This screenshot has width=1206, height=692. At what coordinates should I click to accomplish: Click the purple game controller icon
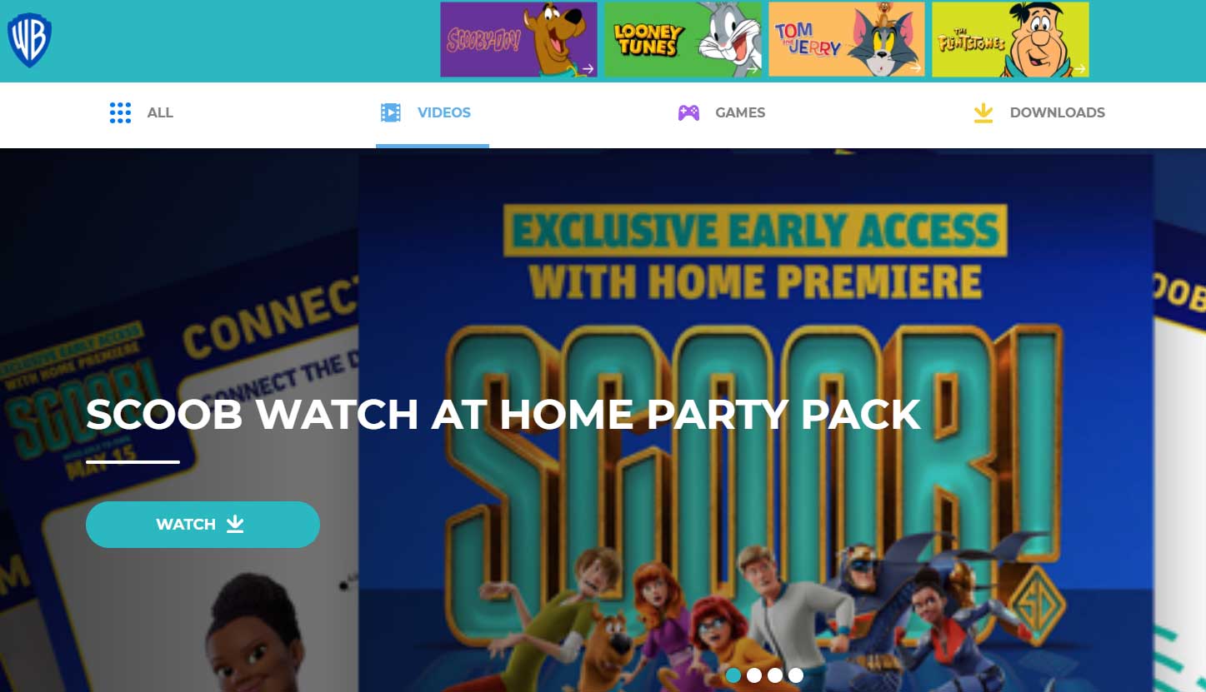[688, 112]
